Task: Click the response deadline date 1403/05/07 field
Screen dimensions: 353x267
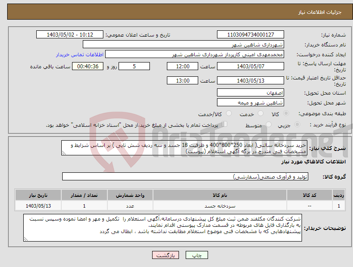Action: (x=251, y=66)
